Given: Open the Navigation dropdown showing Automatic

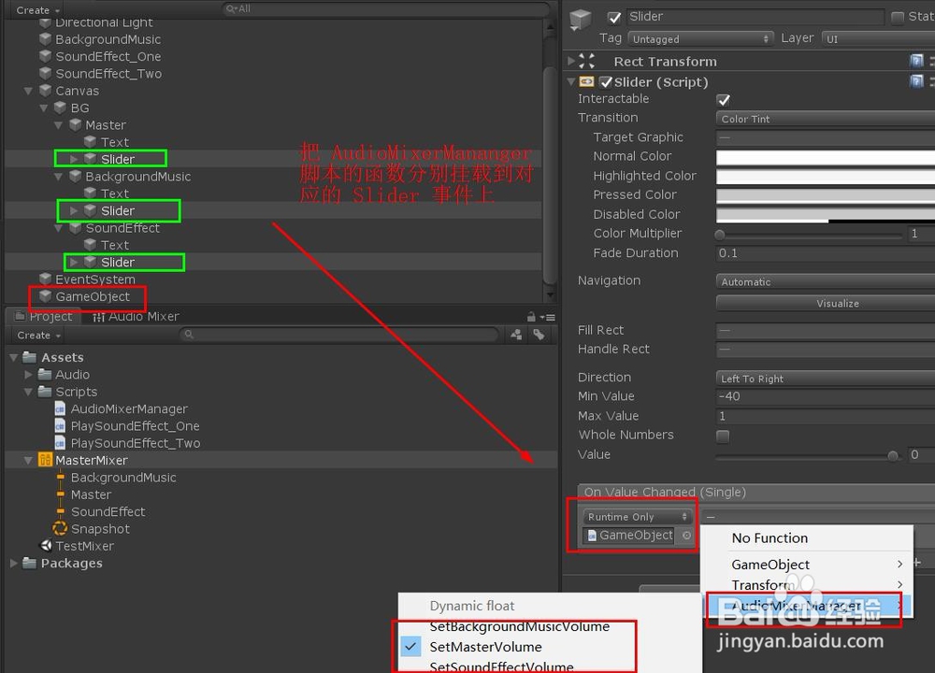Looking at the screenshot, I should [x=826, y=281].
